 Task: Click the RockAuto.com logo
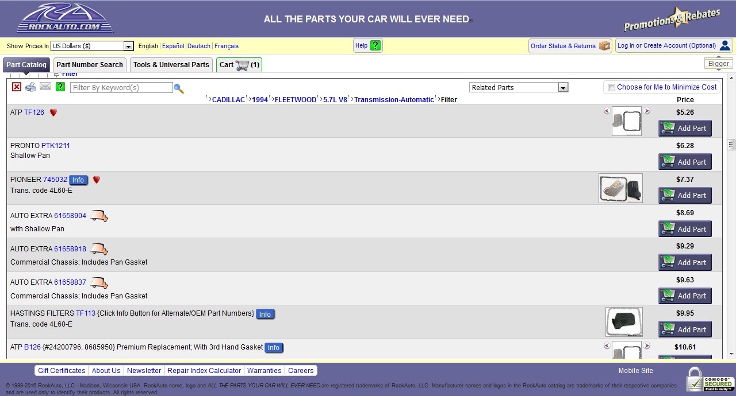64,18
